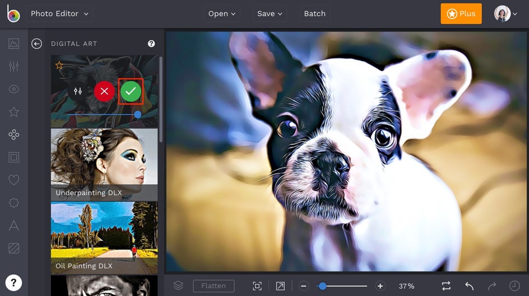
Task: Select the Oil Painting DLX effect thumbnail
Action: pos(104,238)
